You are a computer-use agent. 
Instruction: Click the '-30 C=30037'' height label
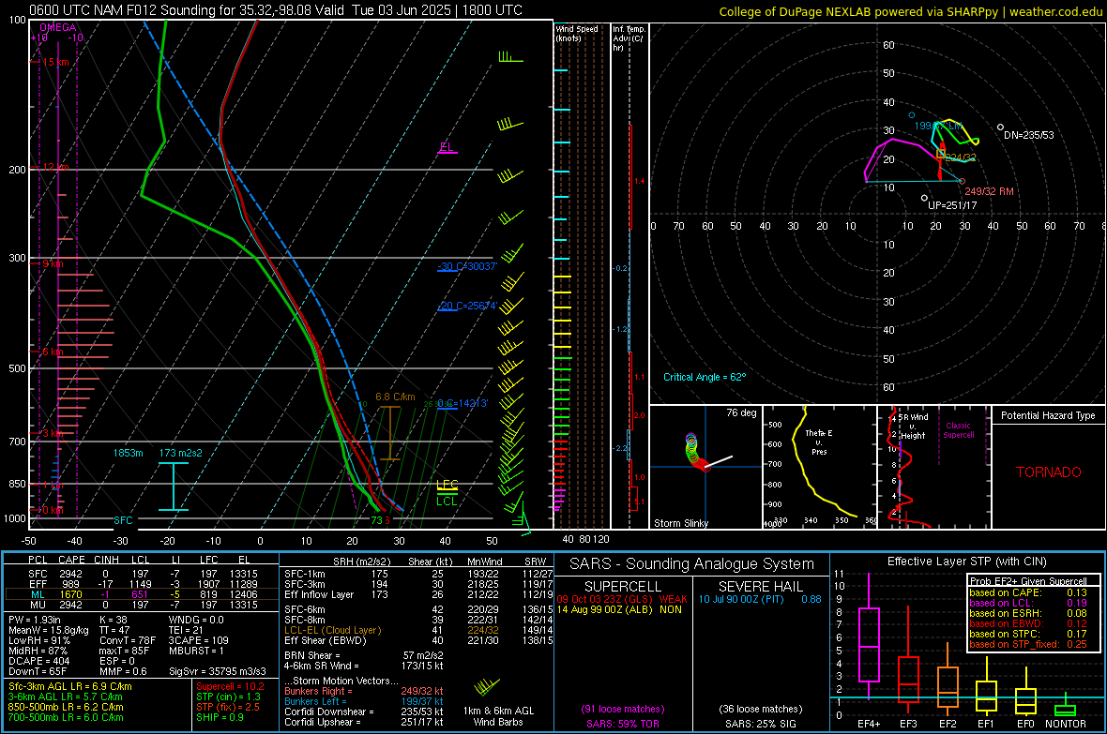click(x=467, y=266)
